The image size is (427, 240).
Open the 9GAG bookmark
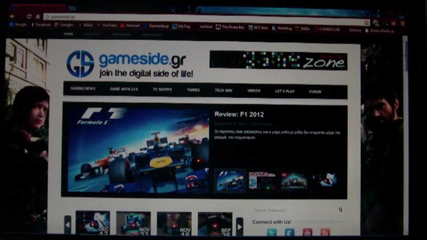tap(86, 25)
